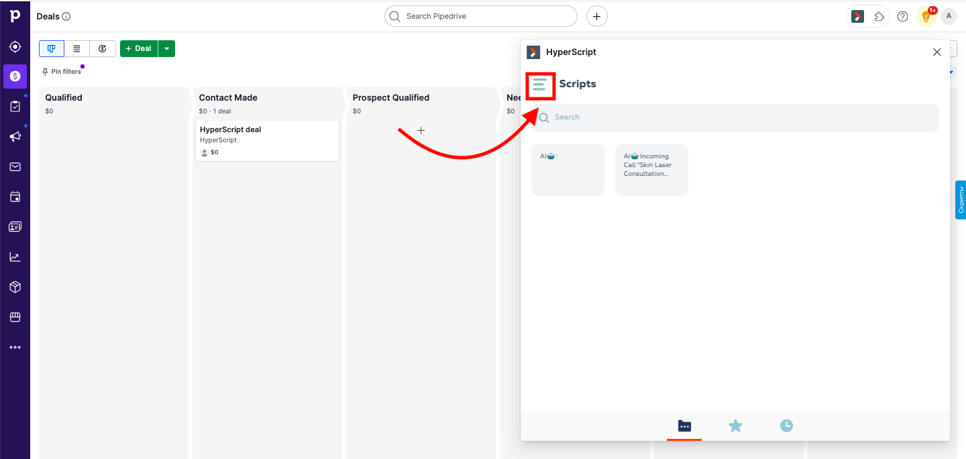Open the Sales Assistant lightbulb icon
The image size is (966, 459).
click(x=926, y=16)
